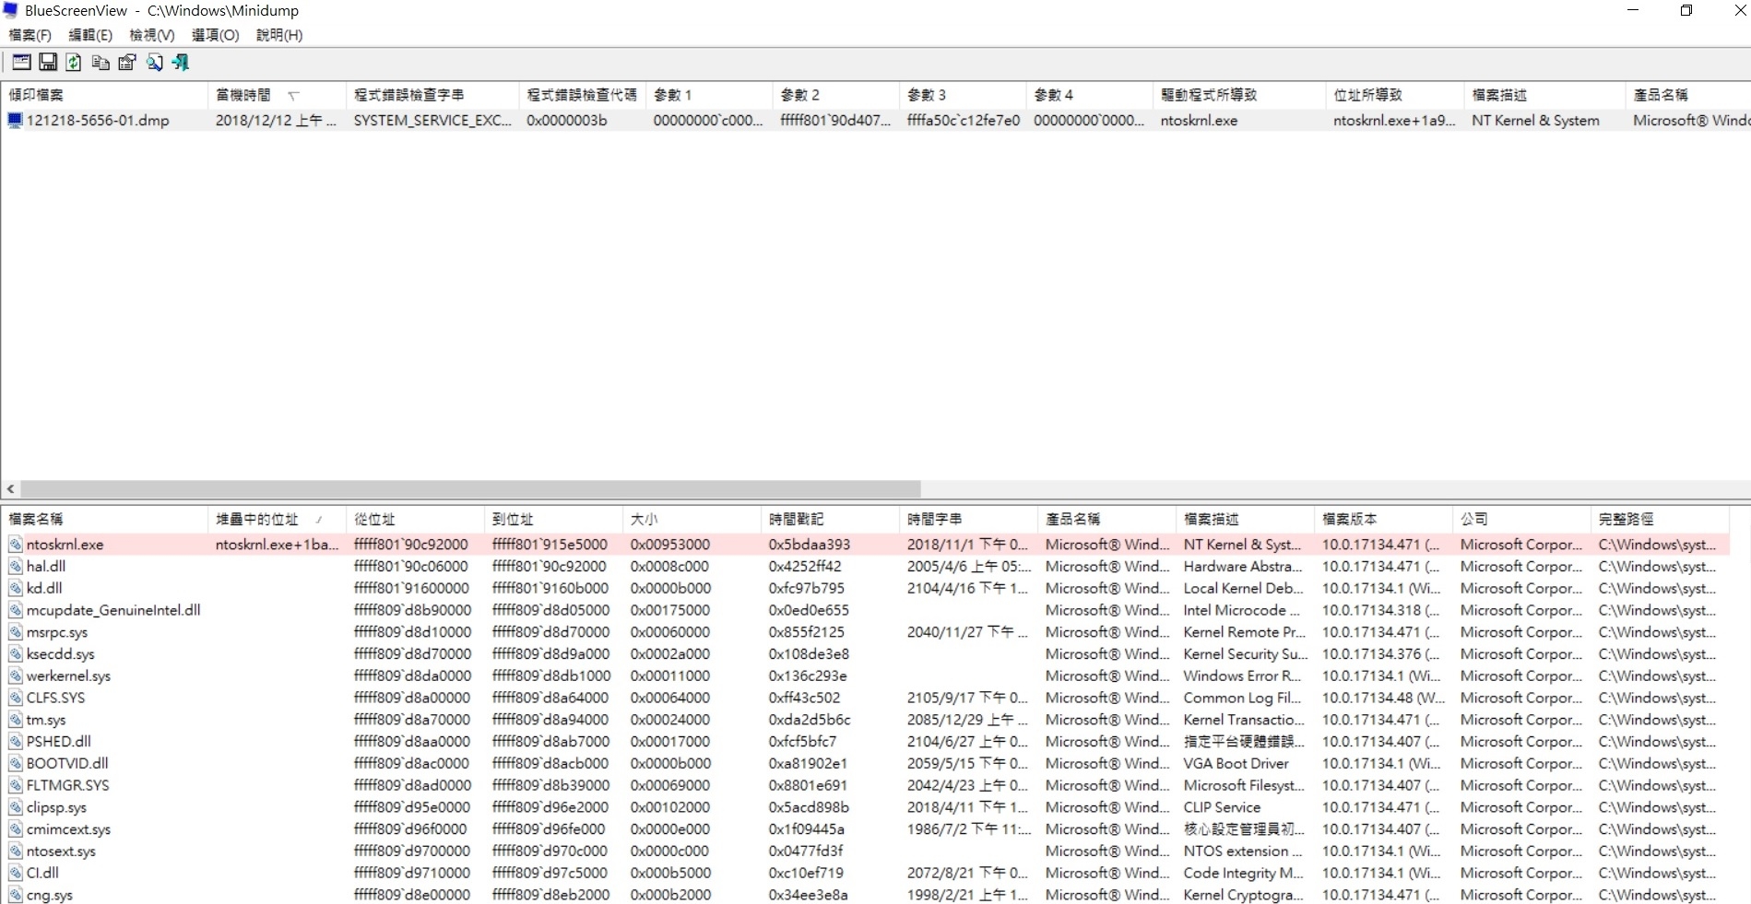
Task: Sort by 程式錯誤檢查字串 column header
Action: click(432, 95)
